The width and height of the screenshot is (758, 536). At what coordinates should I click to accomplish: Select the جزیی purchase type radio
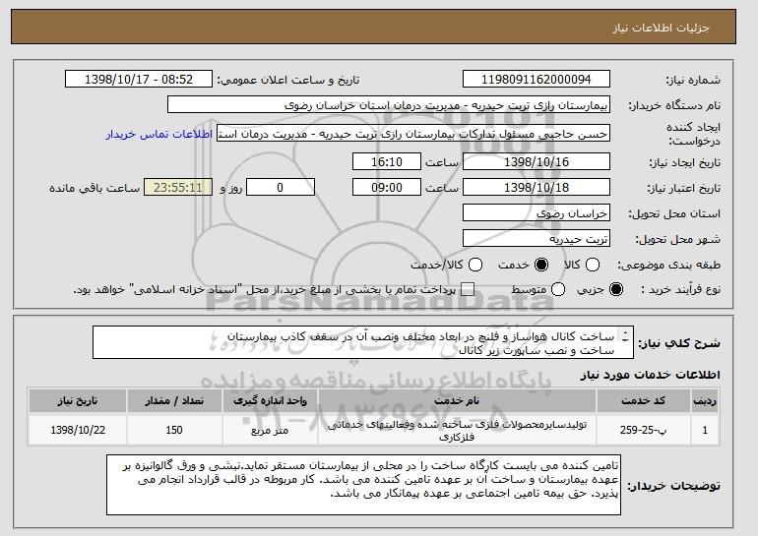(616, 289)
